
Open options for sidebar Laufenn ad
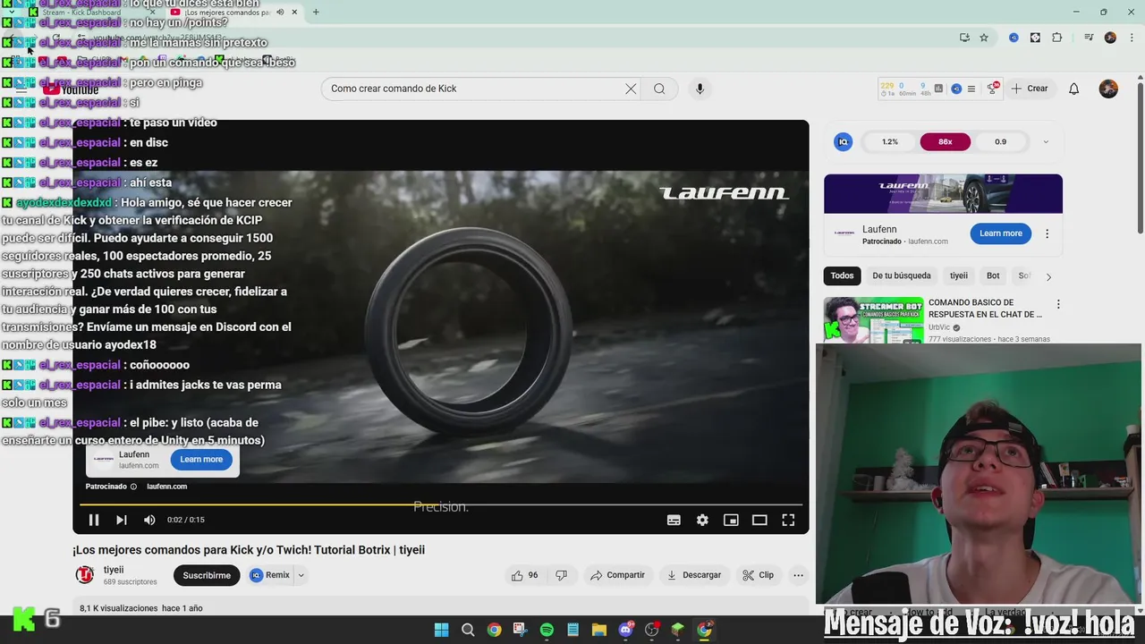(x=1047, y=233)
